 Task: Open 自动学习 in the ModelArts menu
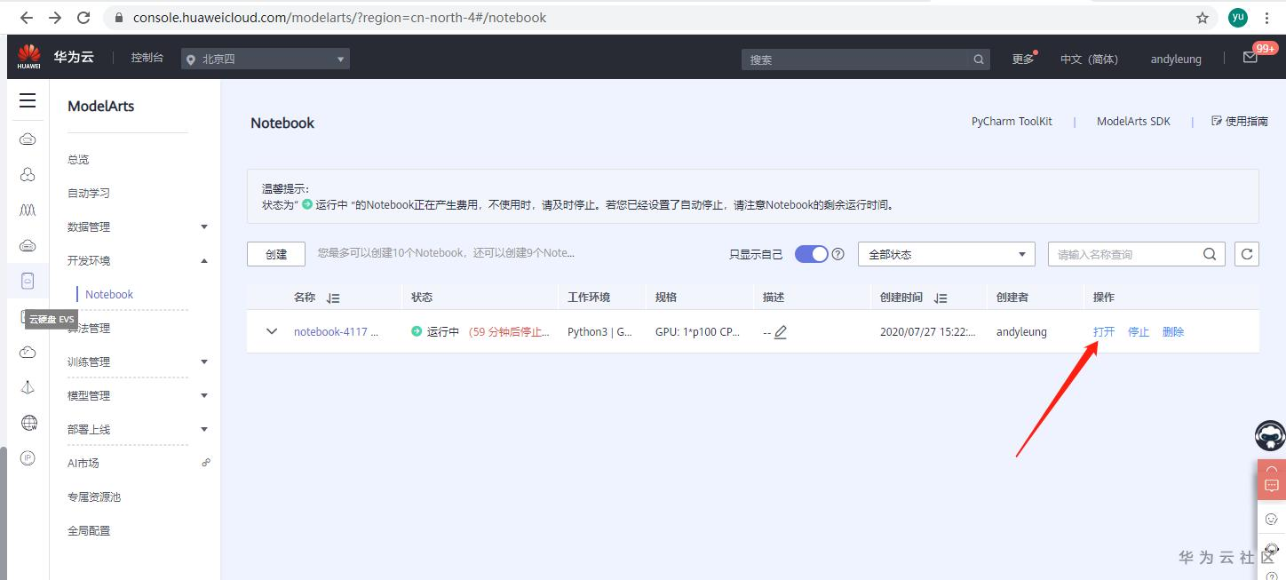89,193
